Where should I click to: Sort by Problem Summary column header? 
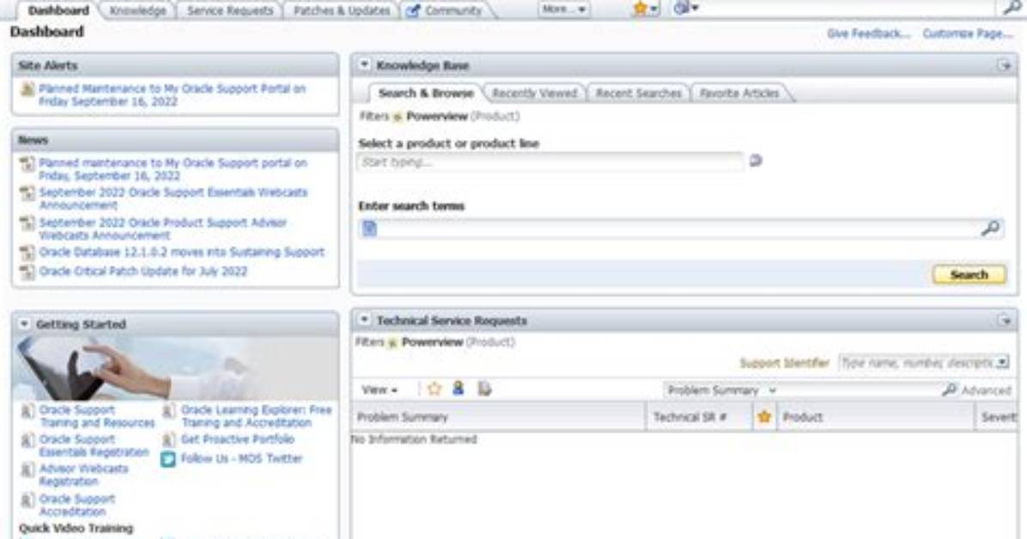498,417
